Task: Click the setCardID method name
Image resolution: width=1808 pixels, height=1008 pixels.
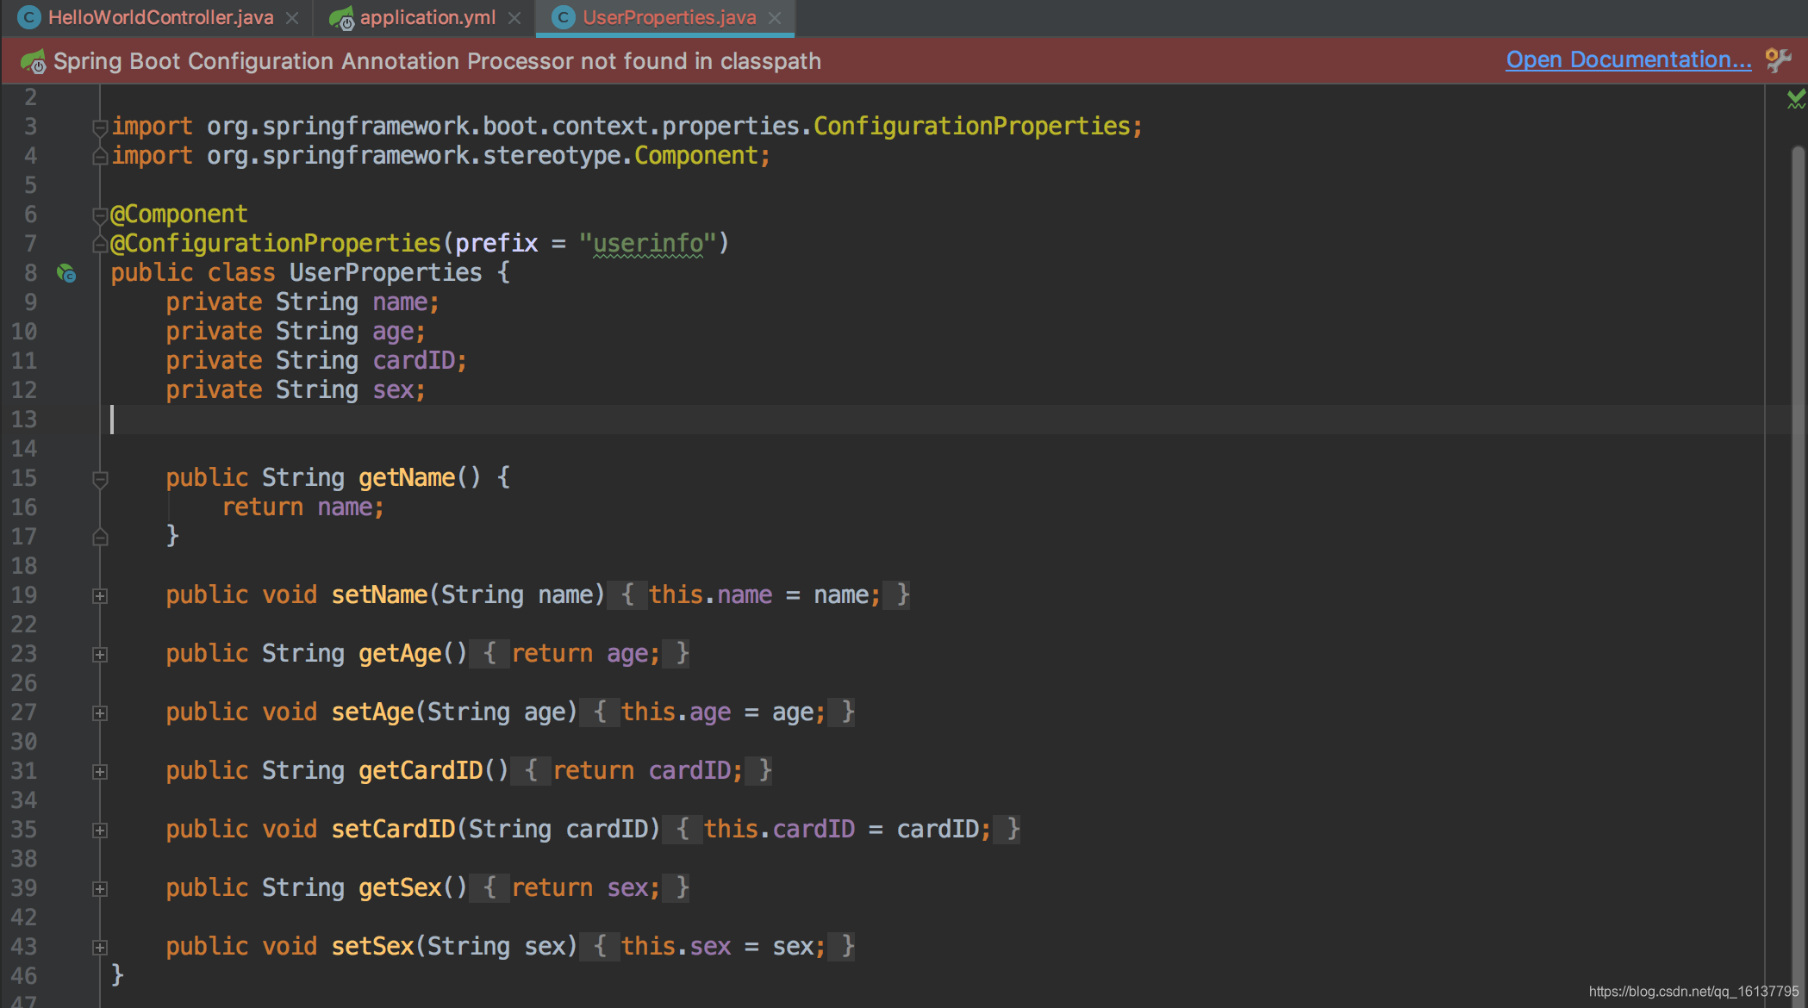Action: click(393, 830)
